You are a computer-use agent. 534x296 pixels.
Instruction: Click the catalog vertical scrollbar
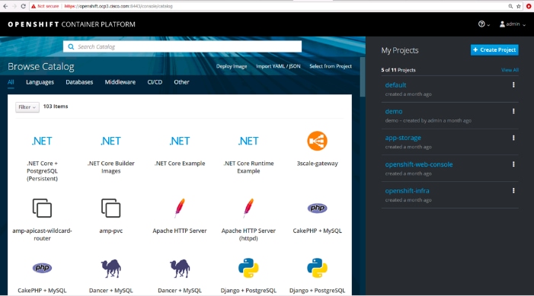pos(363,77)
